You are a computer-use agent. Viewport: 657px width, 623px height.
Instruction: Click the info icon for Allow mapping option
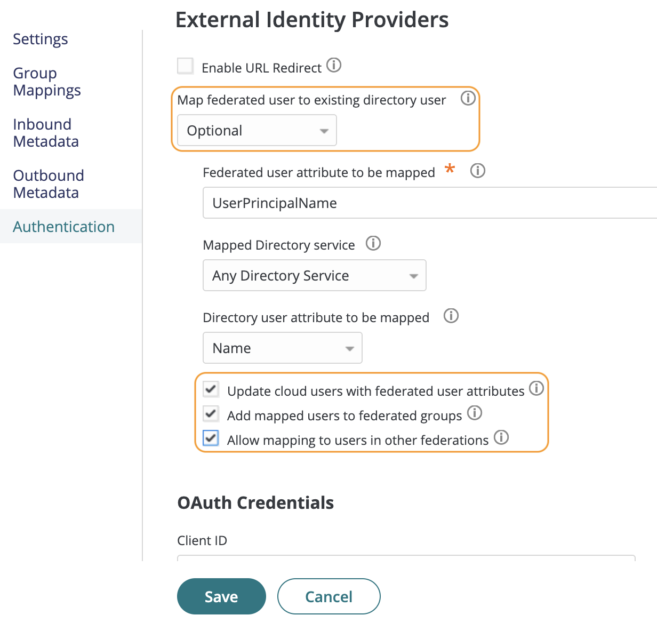pos(501,438)
